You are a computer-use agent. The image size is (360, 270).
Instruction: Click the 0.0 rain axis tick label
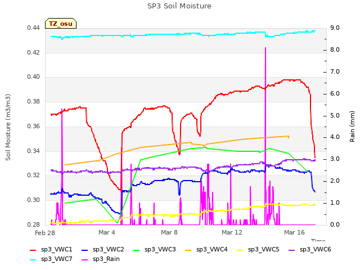(335, 224)
